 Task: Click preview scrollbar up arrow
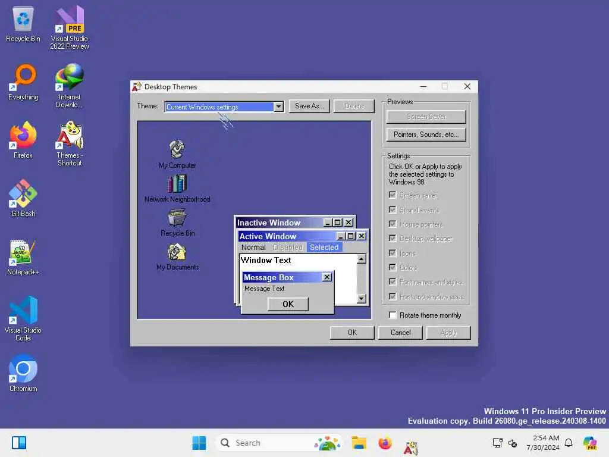pos(361,259)
